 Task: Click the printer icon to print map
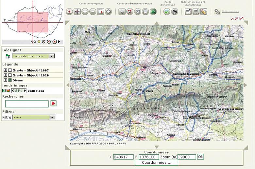coord(175,11)
